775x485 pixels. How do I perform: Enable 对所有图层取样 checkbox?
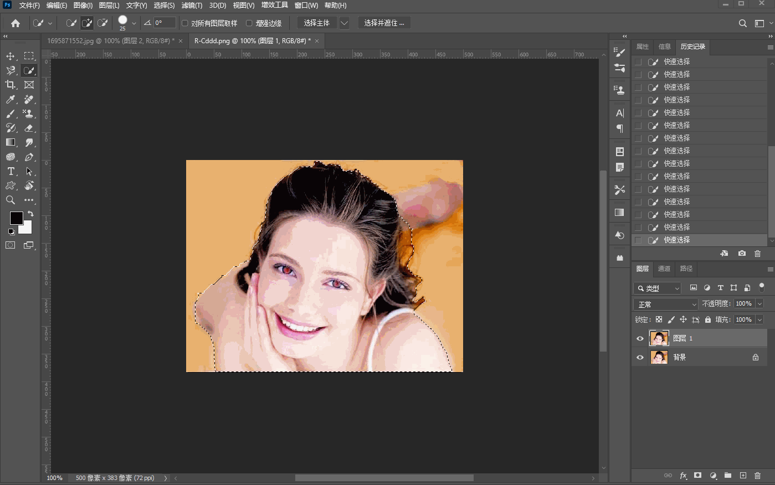click(x=185, y=23)
